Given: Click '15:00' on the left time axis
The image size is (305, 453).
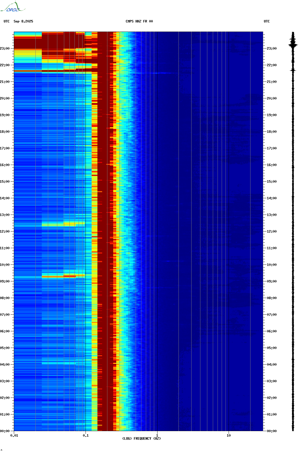Looking at the screenshot, I should point(5,182).
